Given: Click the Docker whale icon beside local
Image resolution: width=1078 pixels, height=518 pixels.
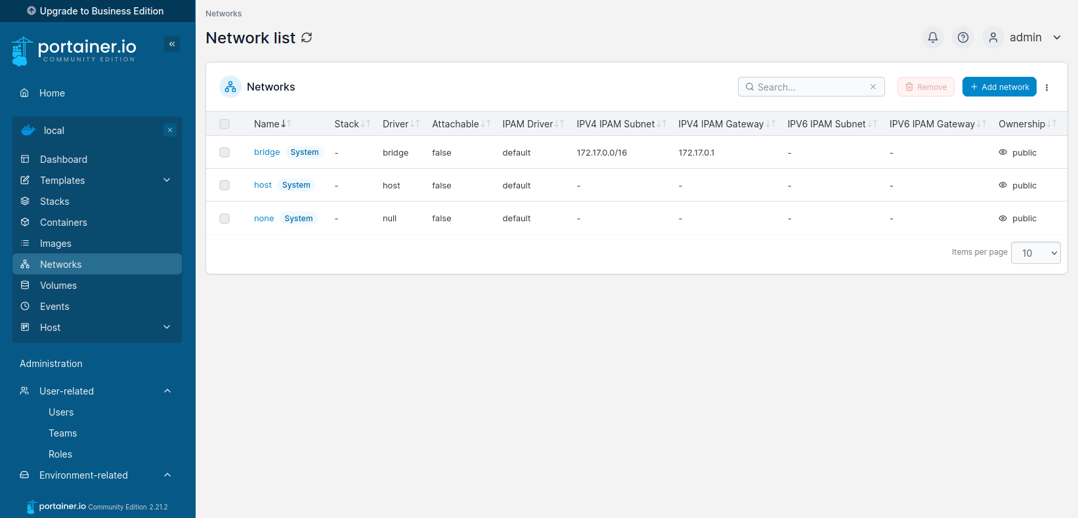Looking at the screenshot, I should (x=28, y=130).
